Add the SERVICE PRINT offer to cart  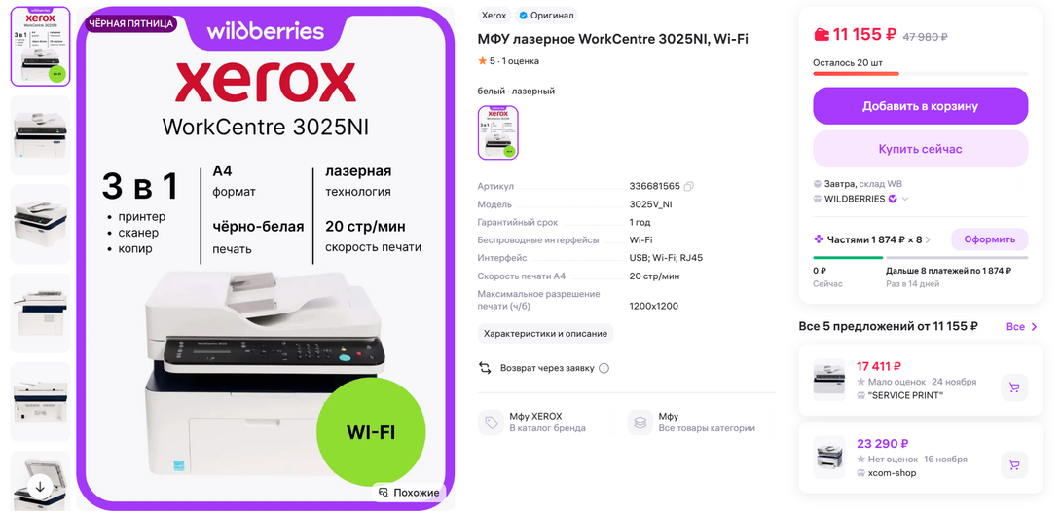point(1013,387)
